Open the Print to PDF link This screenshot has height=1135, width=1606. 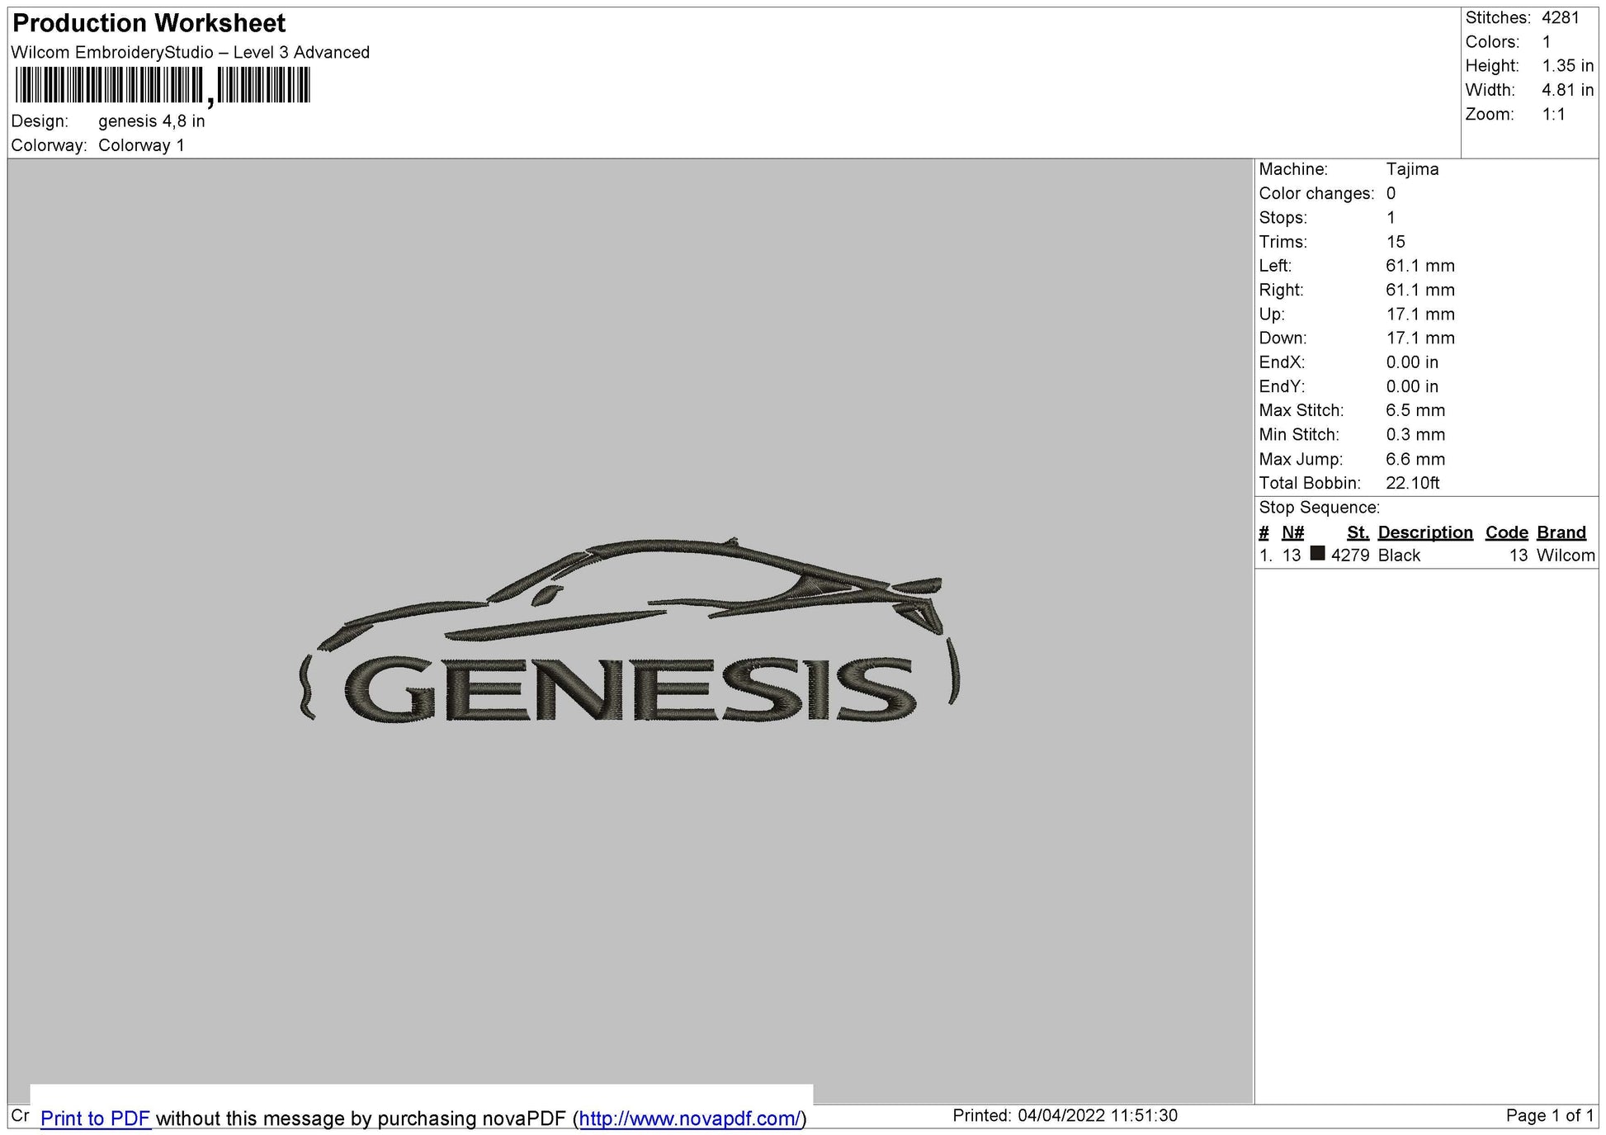click(x=96, y=1118)
